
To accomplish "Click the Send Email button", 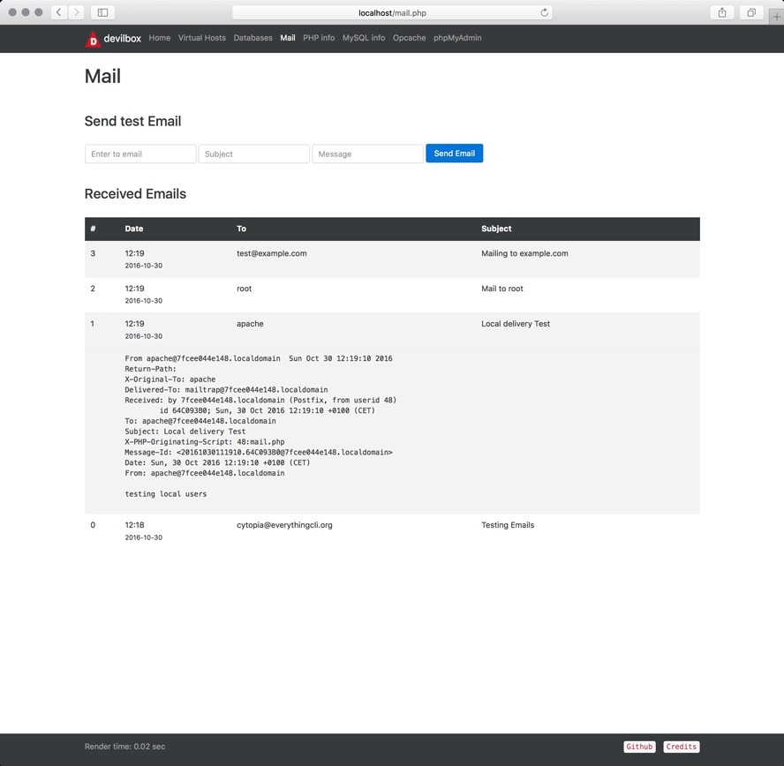I will 454,153.
